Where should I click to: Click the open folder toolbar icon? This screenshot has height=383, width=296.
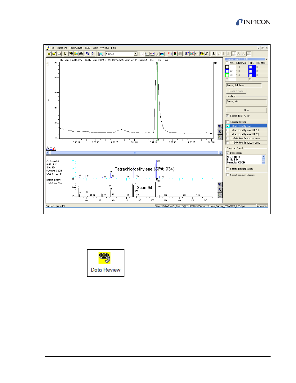point(54,54)
